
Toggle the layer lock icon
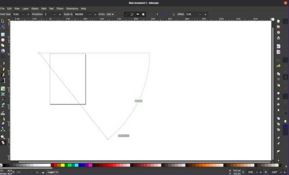pos(43,172)
